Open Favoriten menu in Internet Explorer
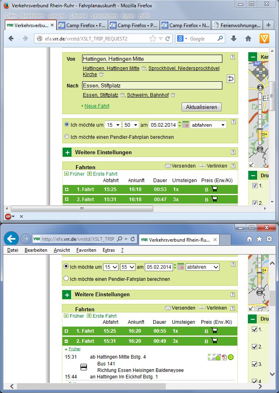Viewport: 279px width, 393px height. pyautogui.click(x=86, y=250)
